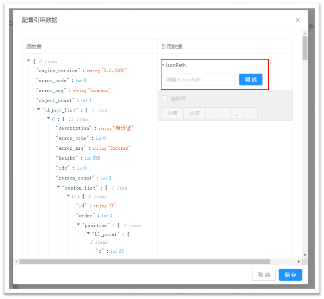Click the order key

pyautogui.click(x=85, y=216)
